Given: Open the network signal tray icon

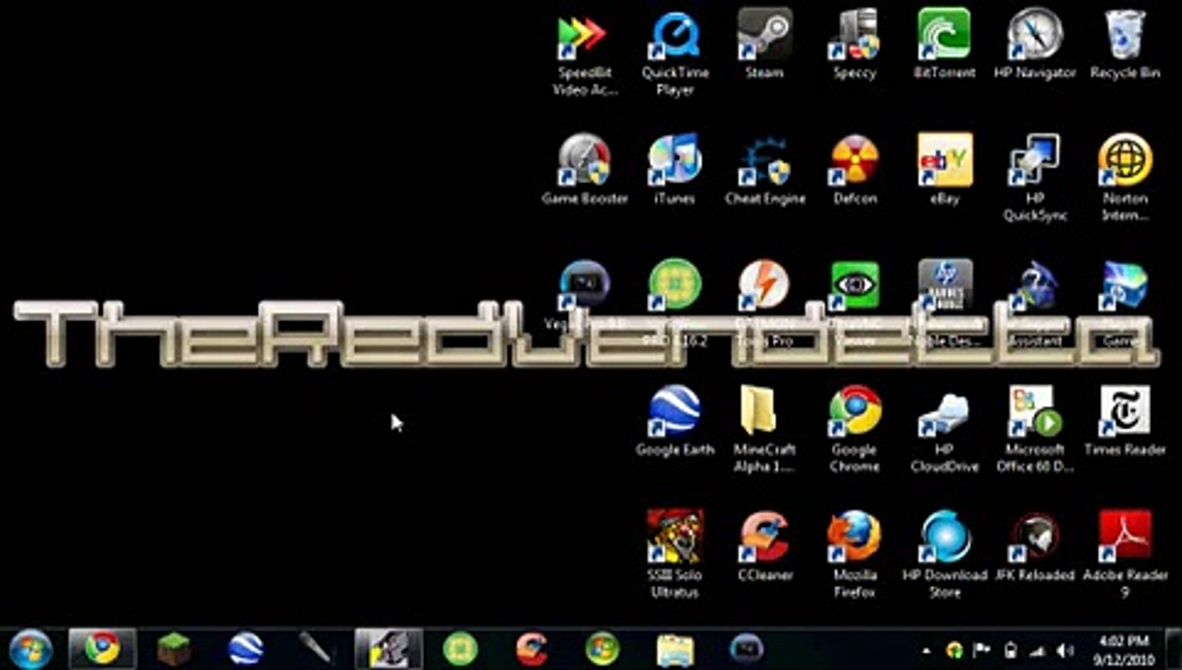Looking at the screenshot, I should point(1037,650).
